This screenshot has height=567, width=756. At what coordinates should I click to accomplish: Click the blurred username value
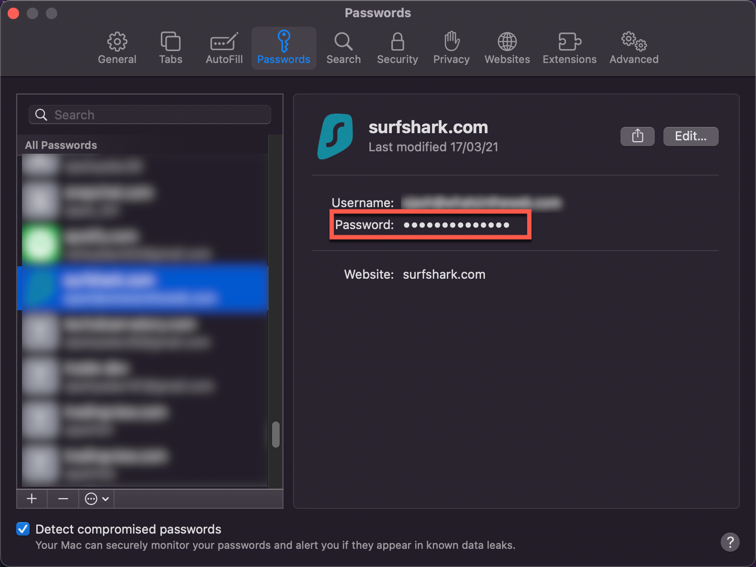(x=482, y=203)
